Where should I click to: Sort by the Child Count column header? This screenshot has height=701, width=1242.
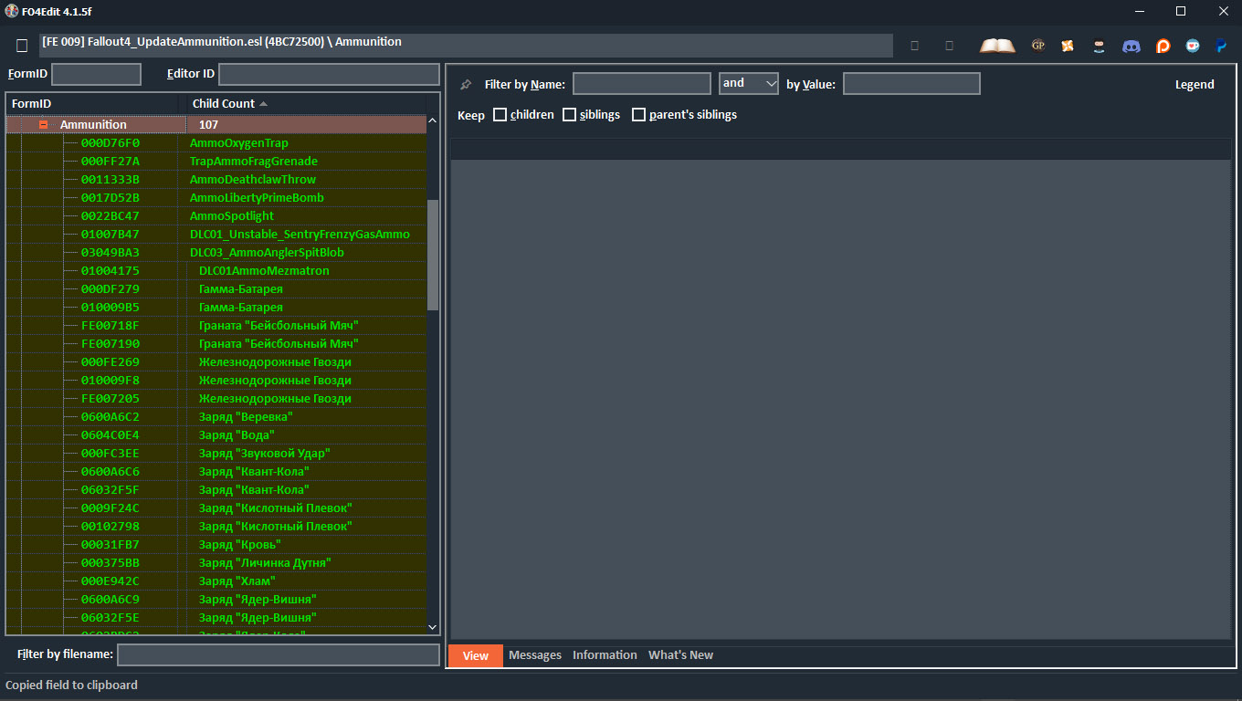tap(224, 104)
